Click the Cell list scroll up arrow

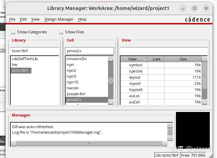(111, 59)
